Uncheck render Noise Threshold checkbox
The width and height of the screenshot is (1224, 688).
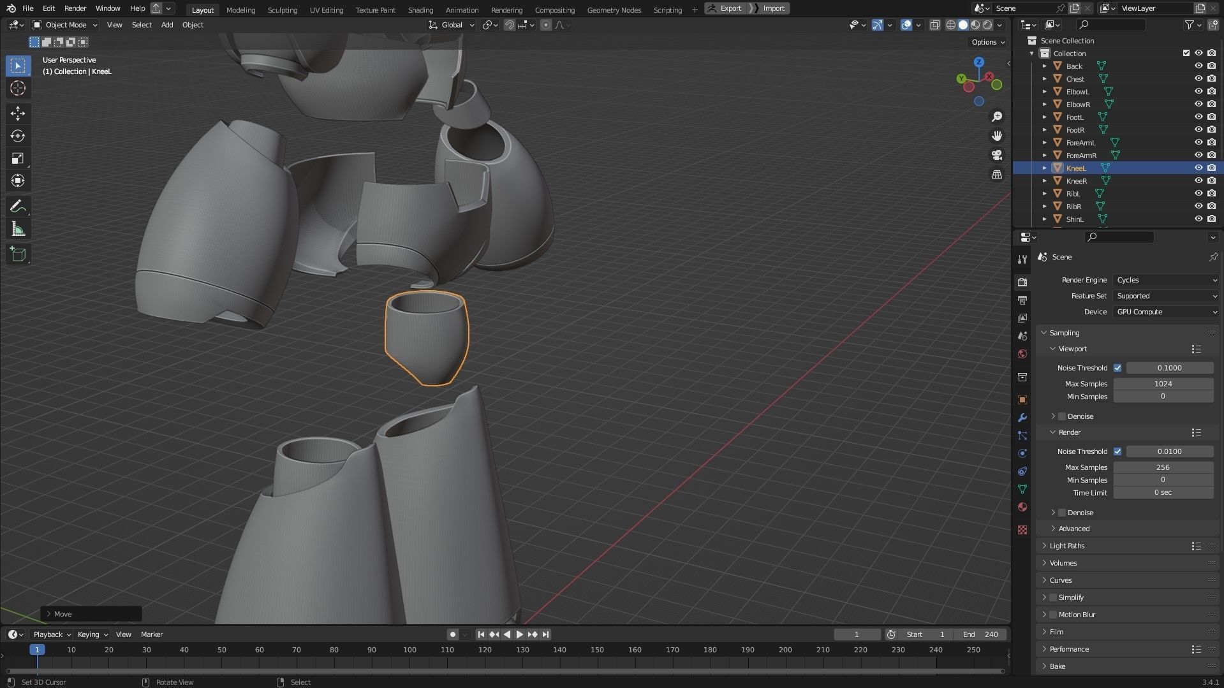tap(1117, 451)
